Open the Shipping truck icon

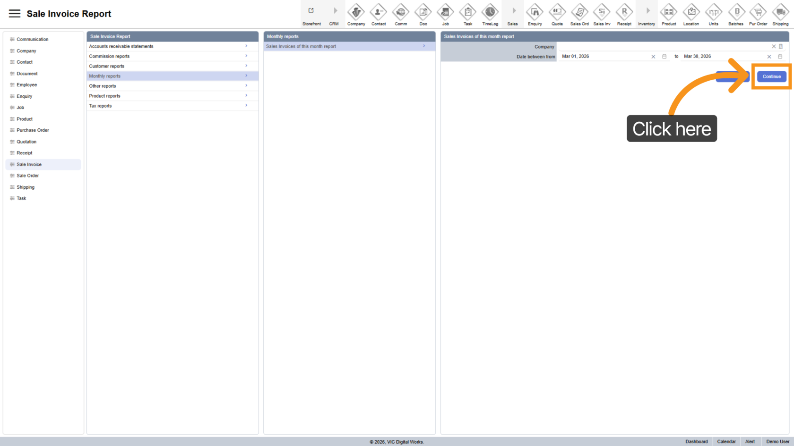(780, 13)
